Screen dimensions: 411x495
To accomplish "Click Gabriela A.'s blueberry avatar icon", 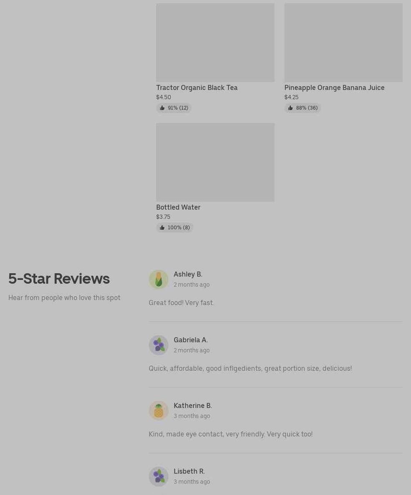I will pos(159,345).
